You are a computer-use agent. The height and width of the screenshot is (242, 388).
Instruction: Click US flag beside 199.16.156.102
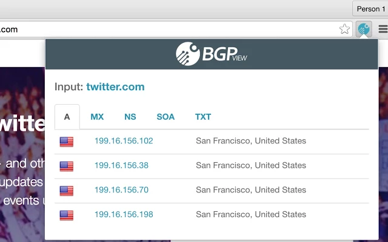(67, 142)
